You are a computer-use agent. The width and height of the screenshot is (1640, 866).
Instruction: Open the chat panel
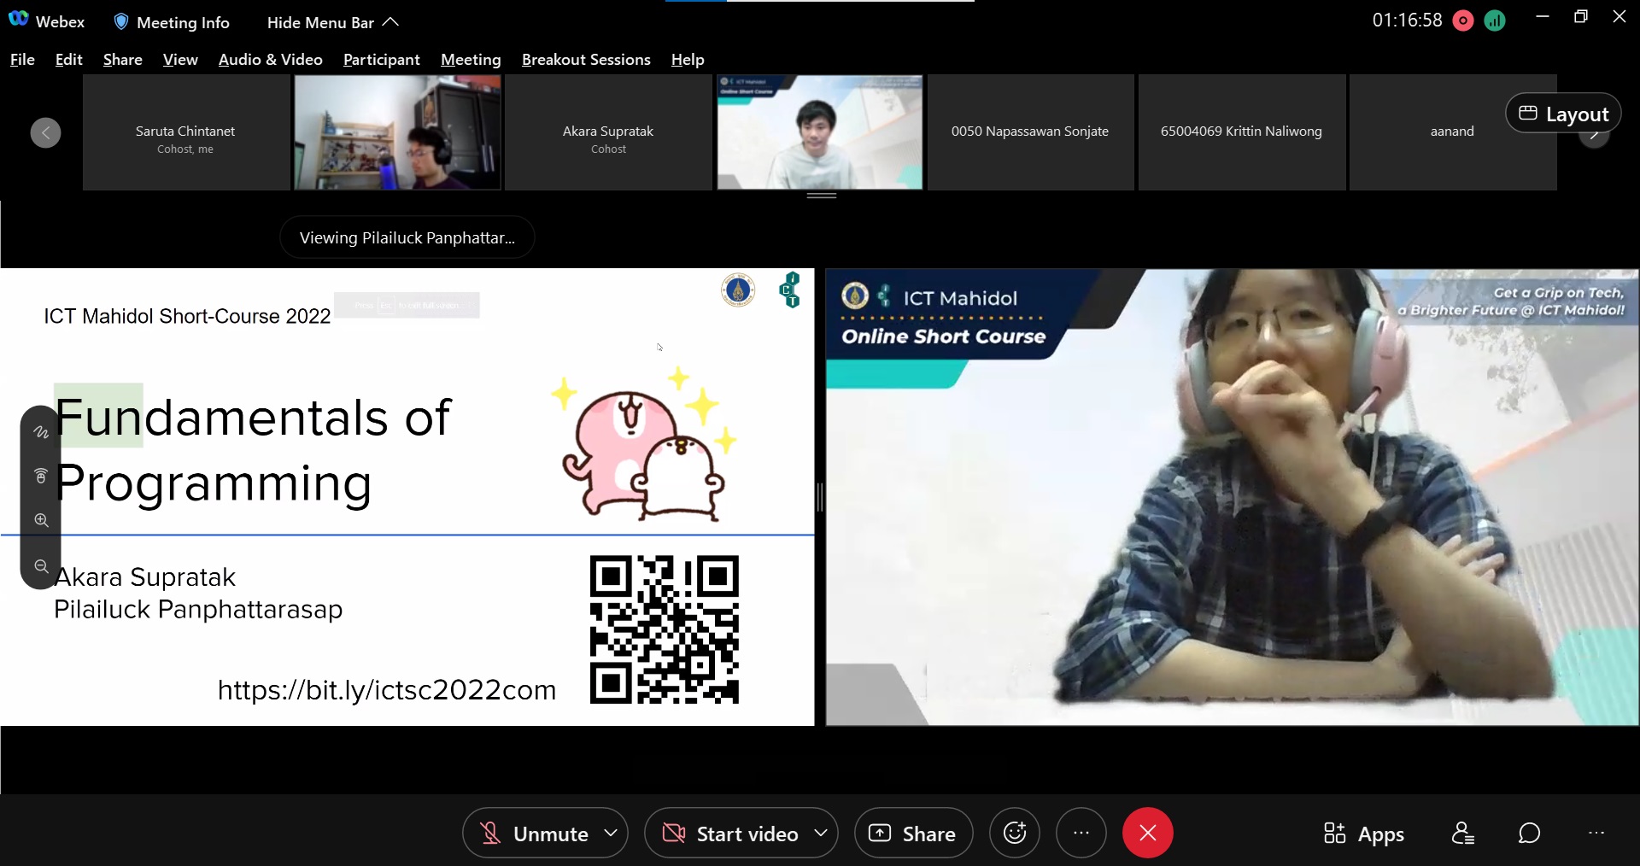coord(1529,833)
